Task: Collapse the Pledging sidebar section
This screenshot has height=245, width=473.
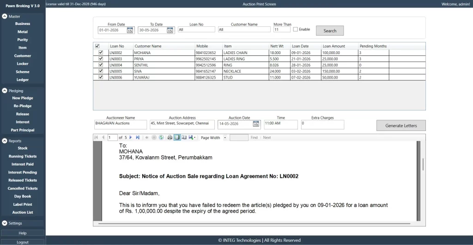Action: click(5, 91)
